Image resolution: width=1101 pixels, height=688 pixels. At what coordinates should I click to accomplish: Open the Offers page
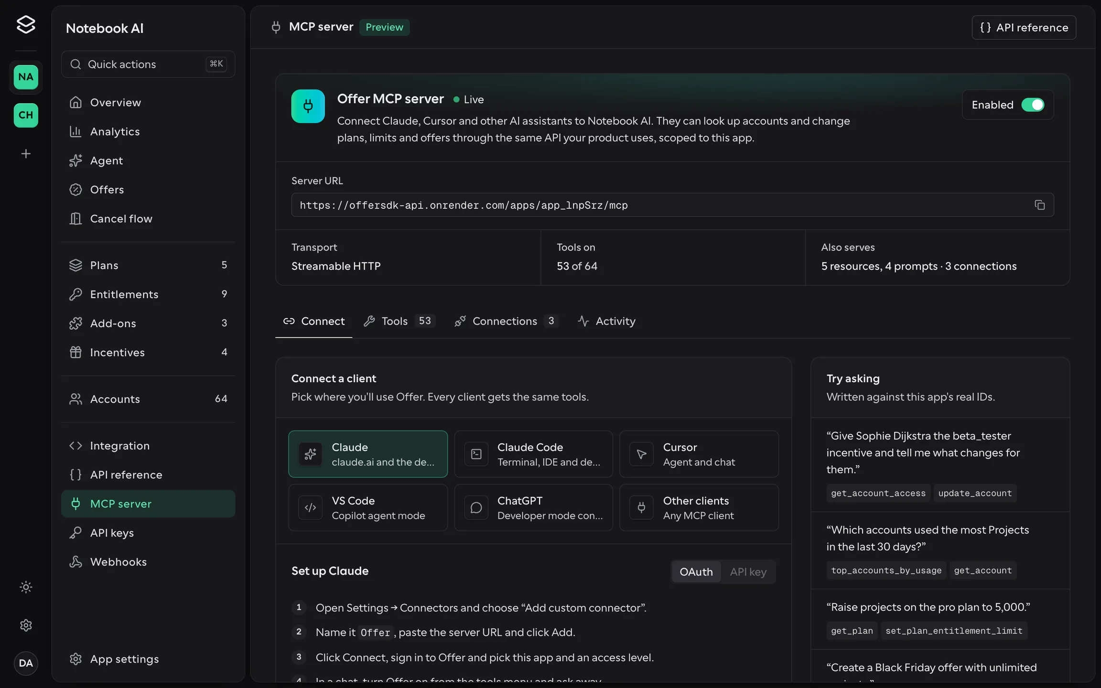148,190
